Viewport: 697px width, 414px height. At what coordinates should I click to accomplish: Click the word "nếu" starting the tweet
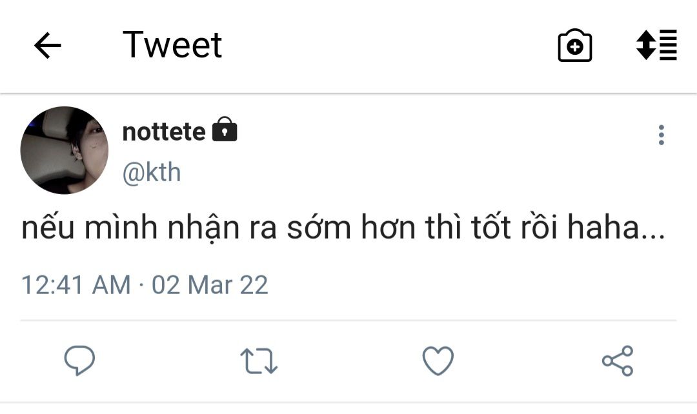[x=46, y=230]
